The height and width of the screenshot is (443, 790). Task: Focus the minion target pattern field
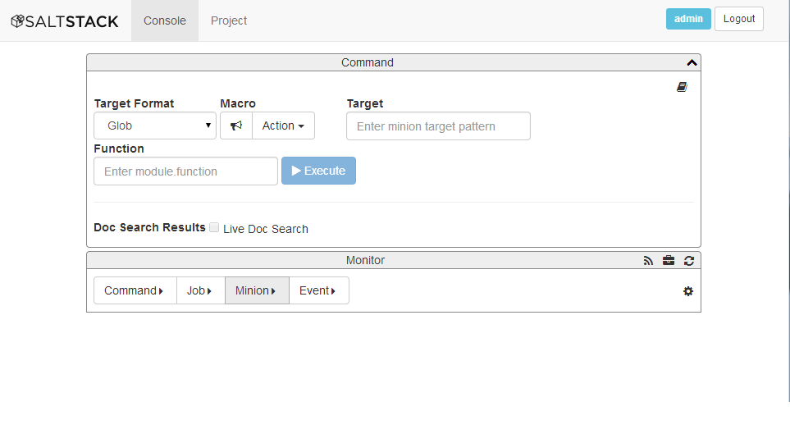click(438, 126)
